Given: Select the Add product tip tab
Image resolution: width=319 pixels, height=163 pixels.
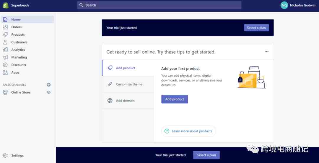Looking at the screenshot, I should 128,68.
